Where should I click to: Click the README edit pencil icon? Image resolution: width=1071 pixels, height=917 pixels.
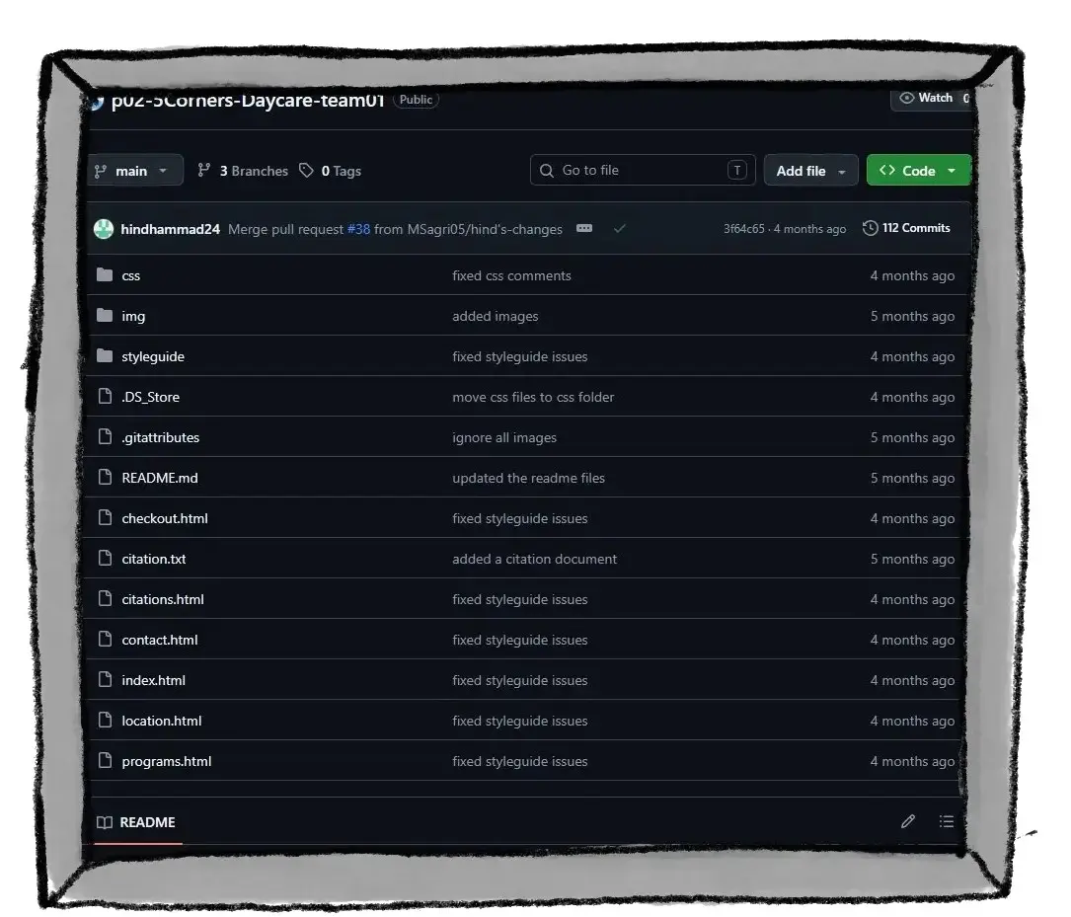pos(908,821)
